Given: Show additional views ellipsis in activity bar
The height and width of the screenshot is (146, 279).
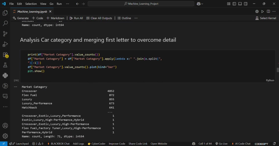Looking at the screenshot, I should point(5,107).
